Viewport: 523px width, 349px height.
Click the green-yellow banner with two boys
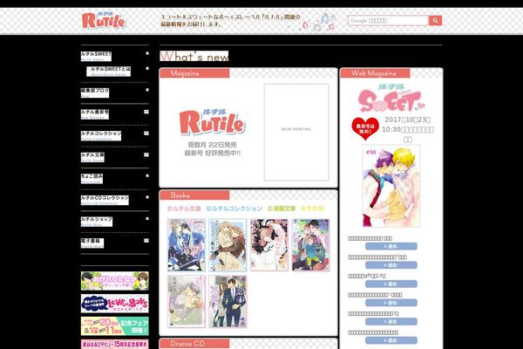click(114, 281)
